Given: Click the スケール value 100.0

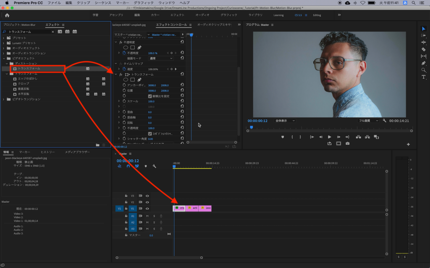Looking at the screenshot, I should click(151, 101).
